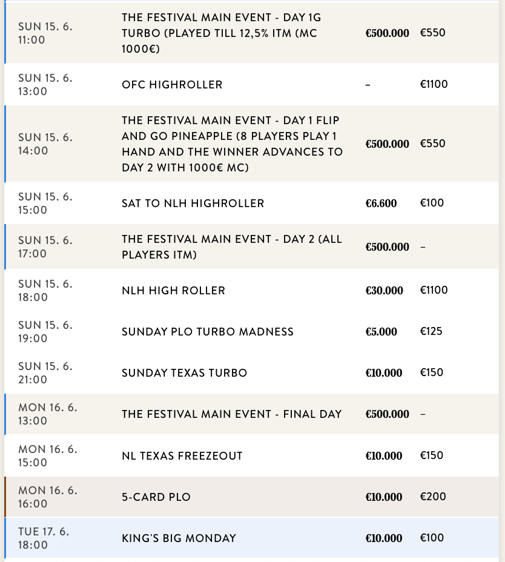Viewport: 505px width, 562px height.
Task: Click the Sun 15. 6. 13:00 date cell
Action: click(45, 85)
